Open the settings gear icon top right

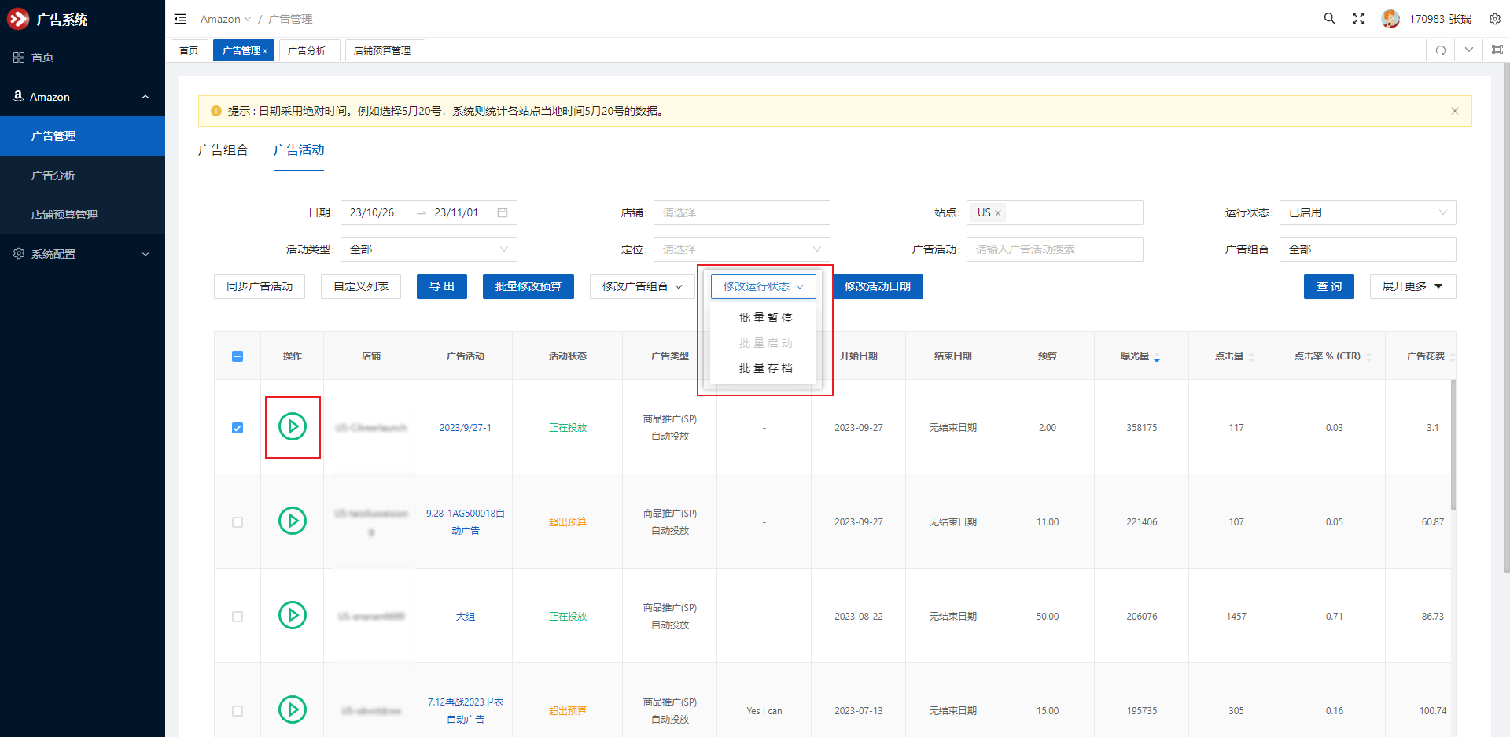[x=1494, y=19]
